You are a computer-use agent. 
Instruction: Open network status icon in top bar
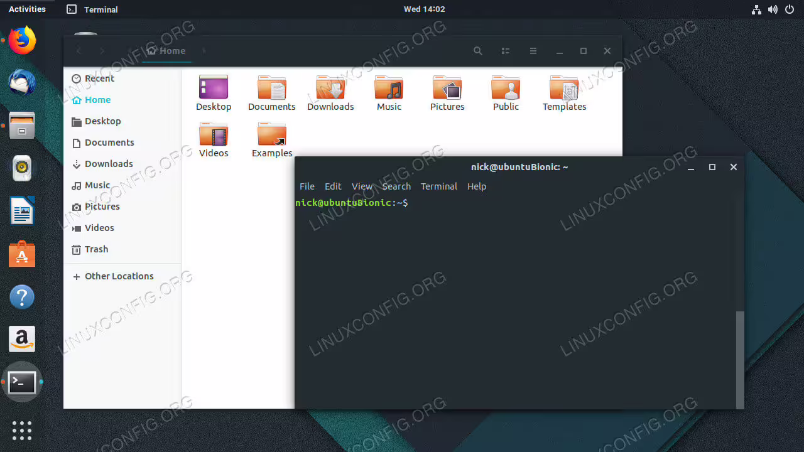tap(756, 9)
